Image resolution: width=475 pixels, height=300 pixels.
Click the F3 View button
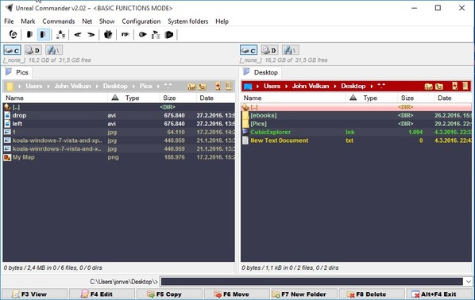tap(34, 294)
